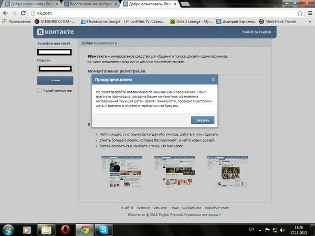315x236 pixels.
Task: Click the Пароль password field
Action: coord(55,69)
